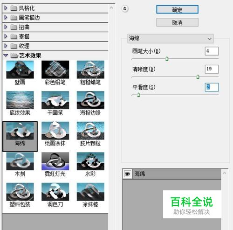The width and height of the screenshot is (233, 230).
Task: Choose the 粗糙蜡笔 filter thumbnail
Action: tap(90, 70)
